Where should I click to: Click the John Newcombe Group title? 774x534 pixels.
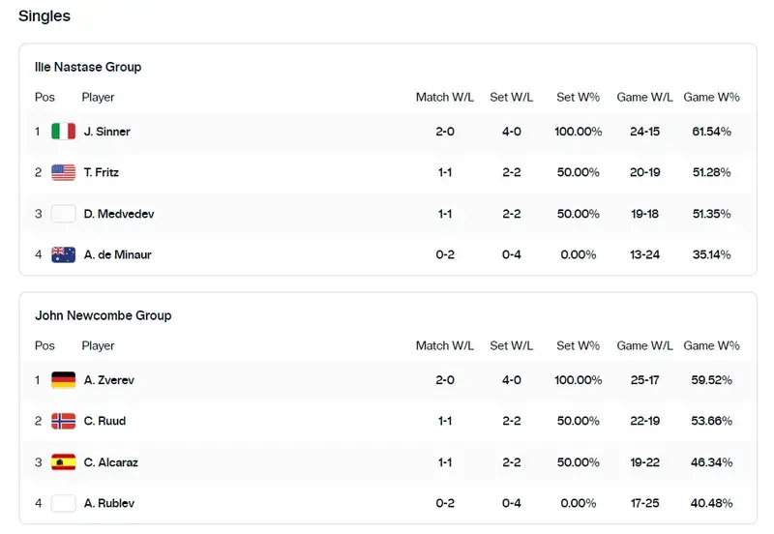tap(103, 315)
